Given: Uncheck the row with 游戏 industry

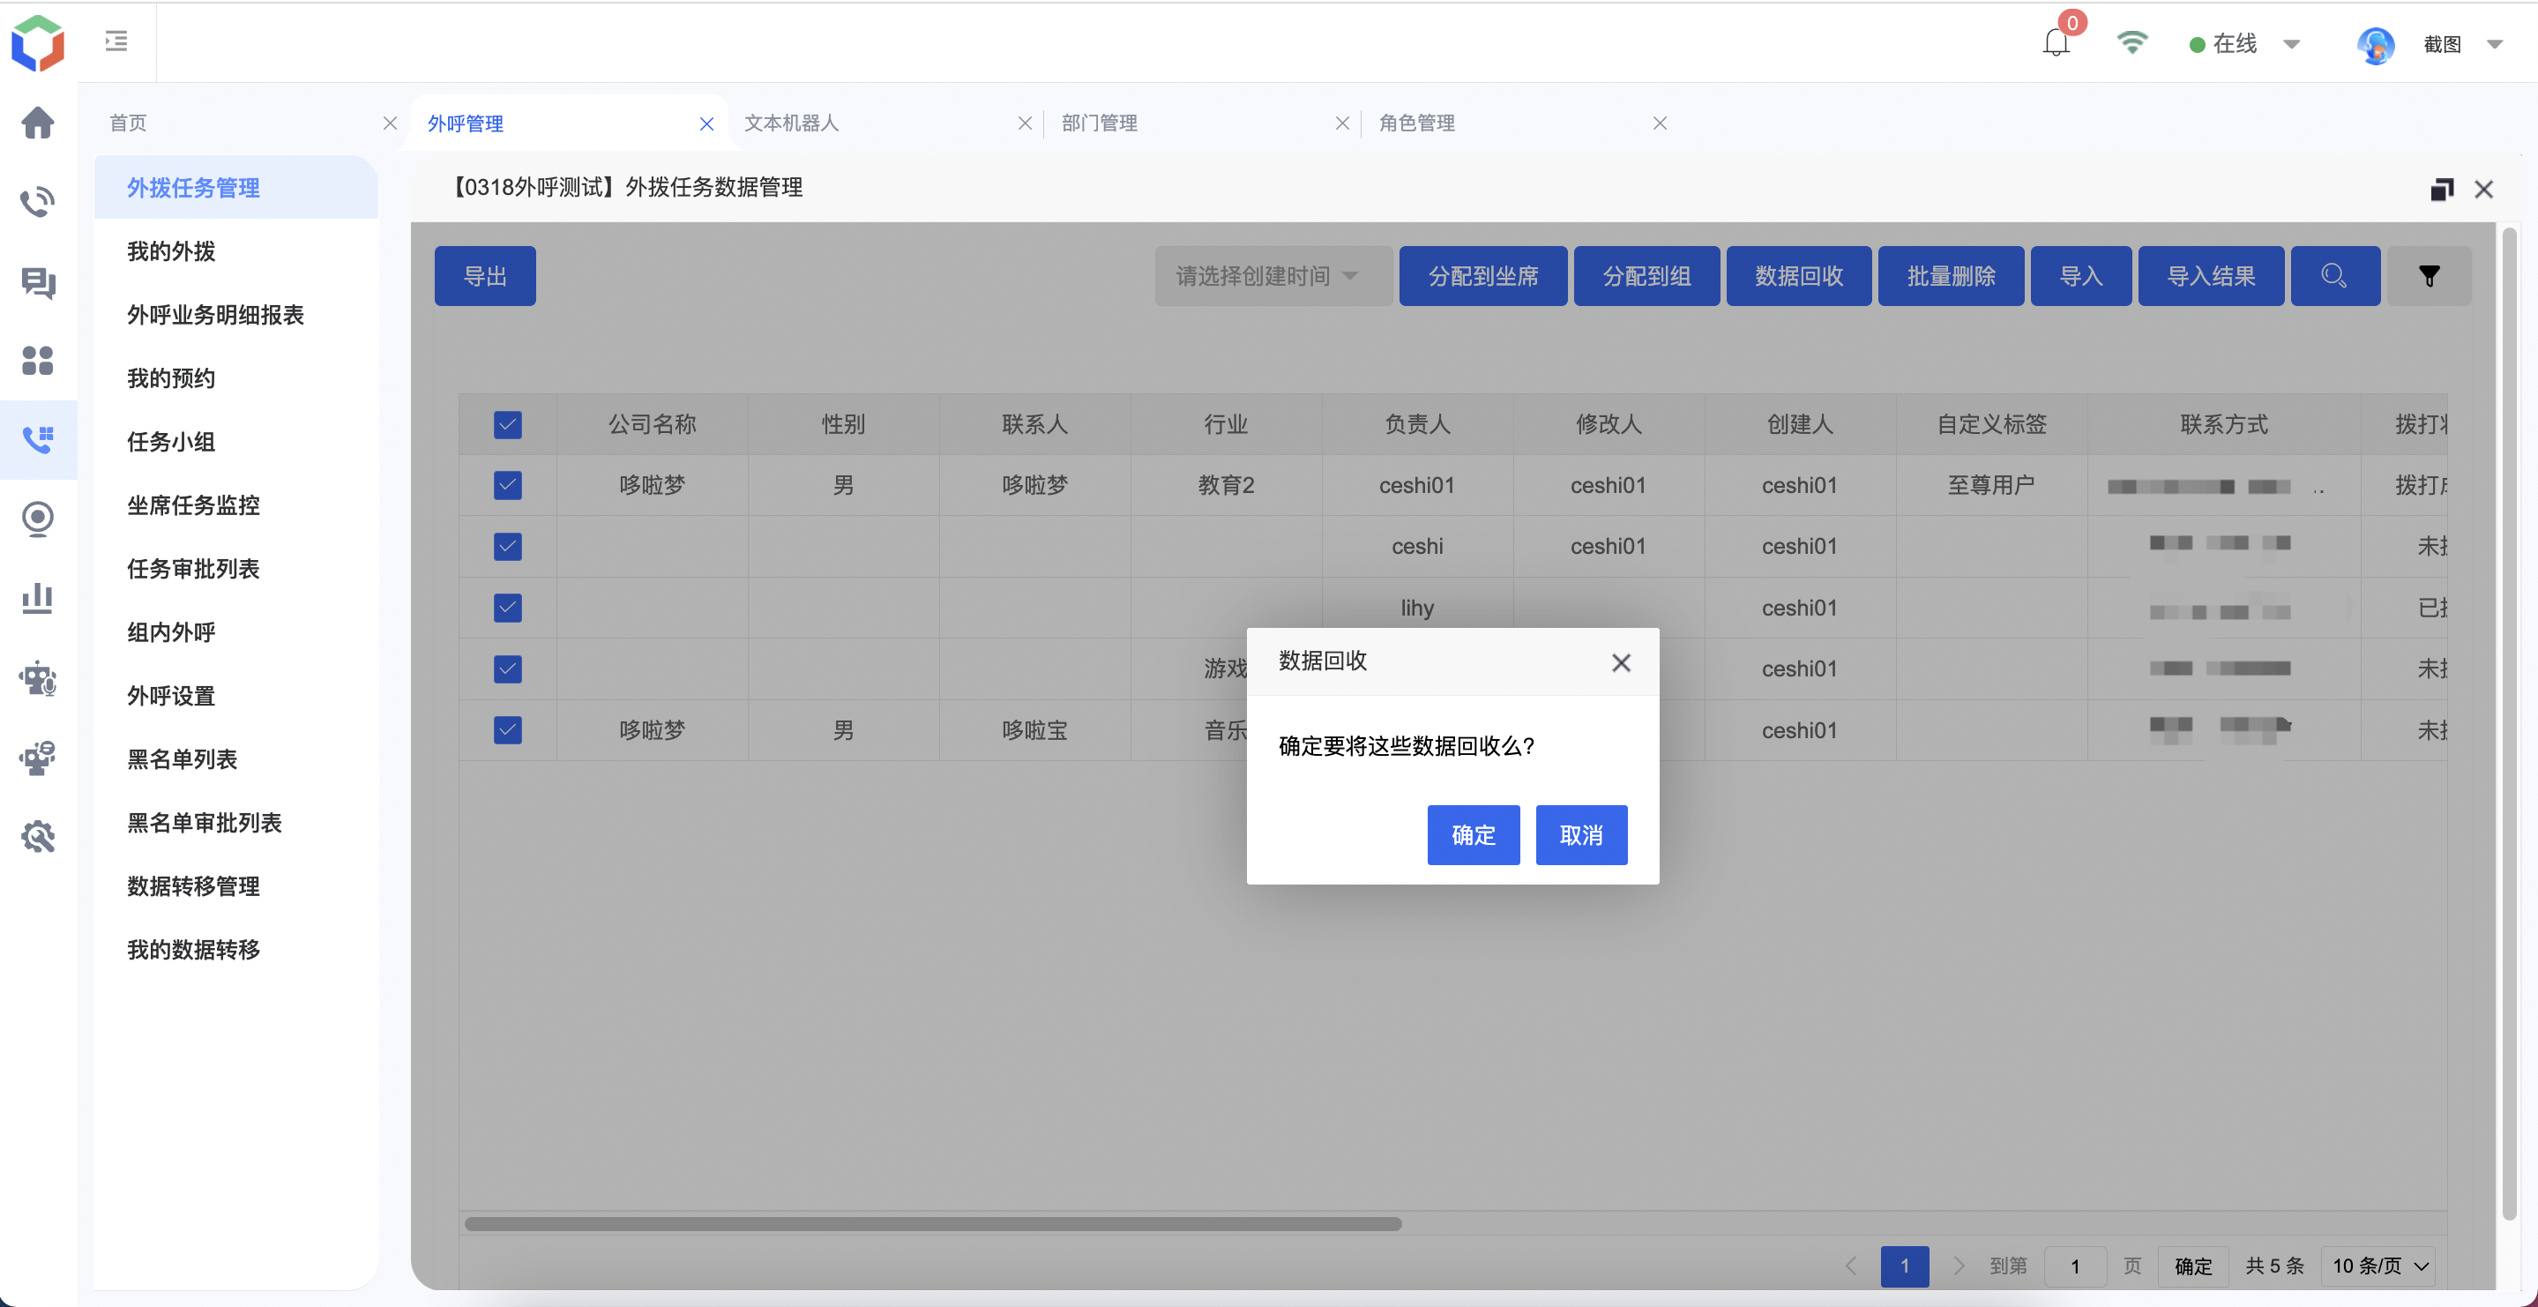Looking at the screenshot, I should click(507, 669).
